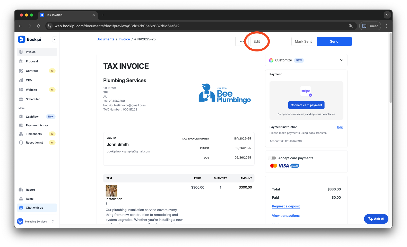Click bookipiworksample@gmail.com client email
This screenshot has width=407, height=247.
[x=128, y=152]
